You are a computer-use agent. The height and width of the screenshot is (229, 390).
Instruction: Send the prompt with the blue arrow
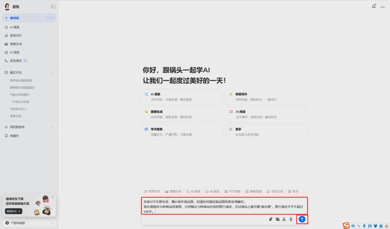[302, 219]
